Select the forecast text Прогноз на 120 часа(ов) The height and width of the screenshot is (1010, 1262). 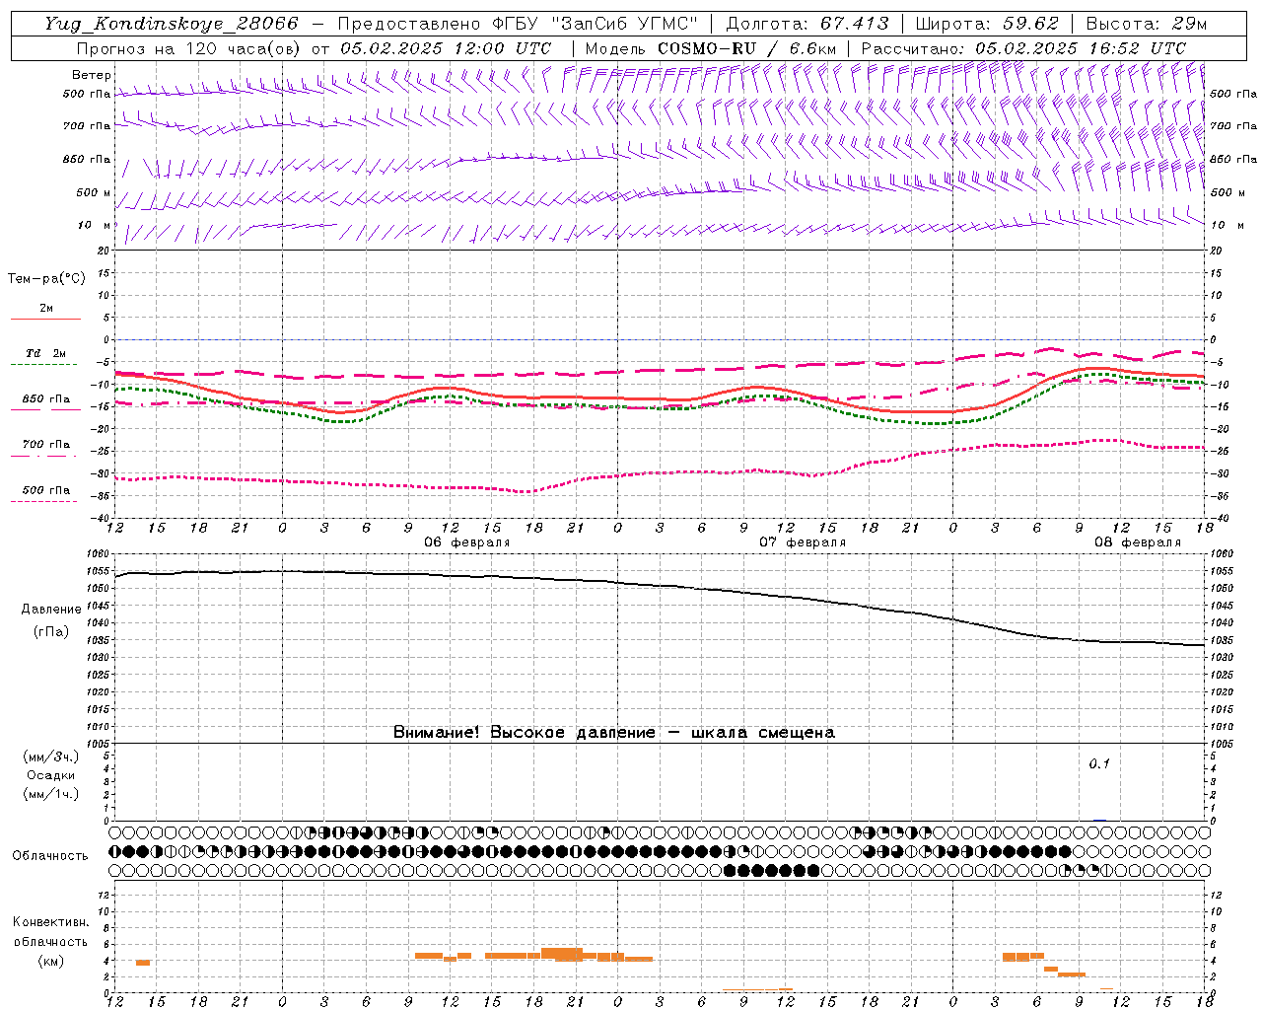click(x=189, y=48)
